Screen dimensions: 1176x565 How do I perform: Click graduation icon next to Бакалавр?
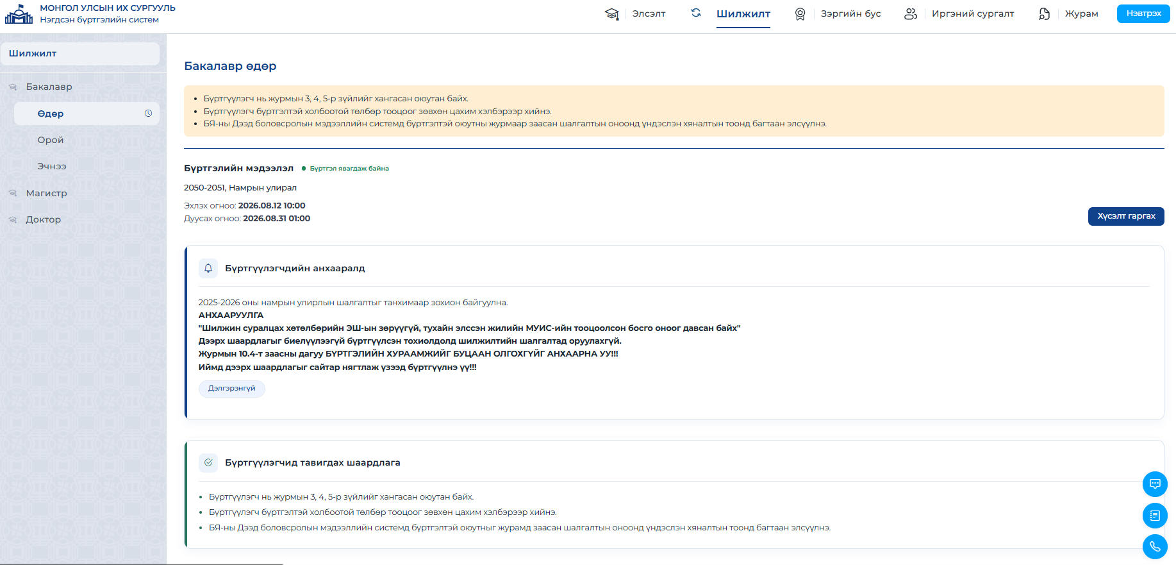(13, 87)
